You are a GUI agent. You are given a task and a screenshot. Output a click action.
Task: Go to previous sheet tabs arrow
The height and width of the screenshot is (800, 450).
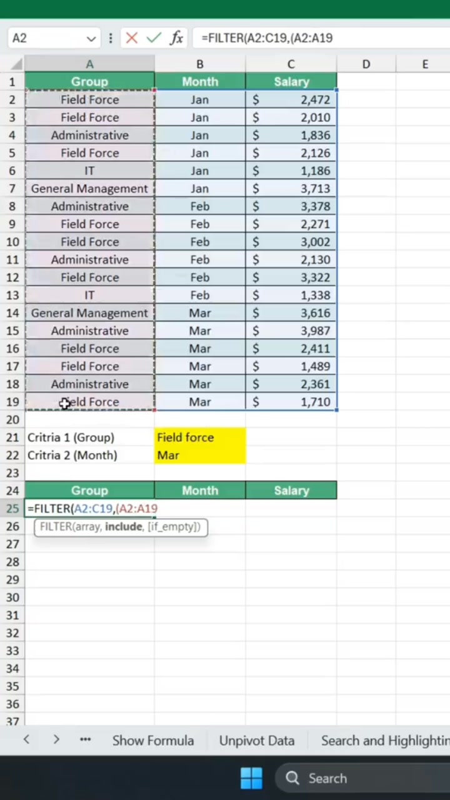(x=26, y=739)
